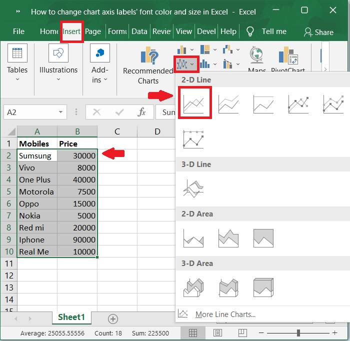Open the Name Box dropdown arrow
Viewport: 350px width, 341px height.
[x=61, y=112]
